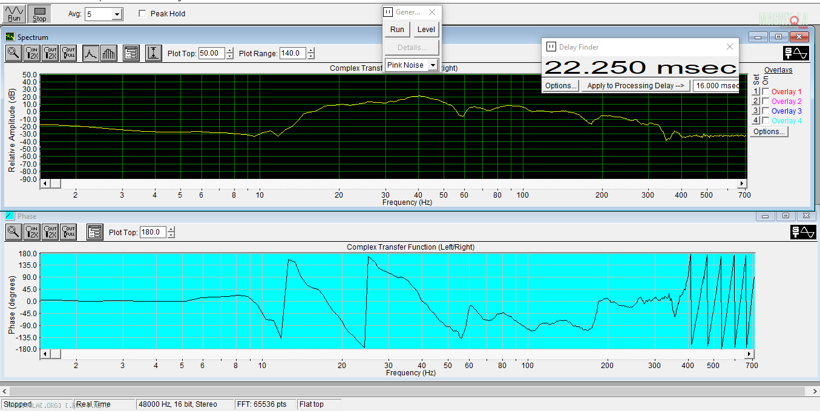This screenshot has width=820, height=411.
Task: Click the 16.000 msec processing delay field
Action: 717,86
